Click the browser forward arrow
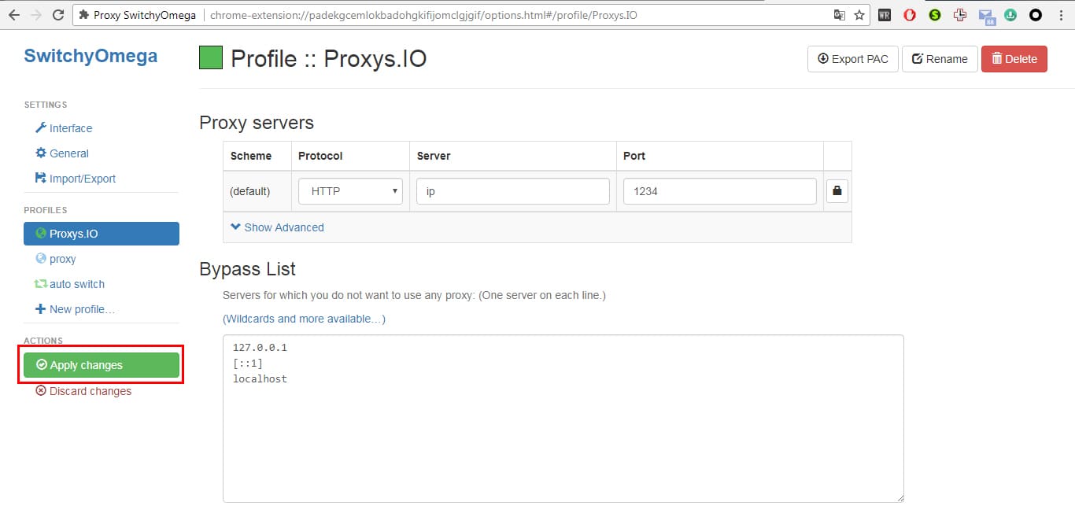Viewport: 1075px width, 513px height. pyautogui.click(x=36, y=15)
